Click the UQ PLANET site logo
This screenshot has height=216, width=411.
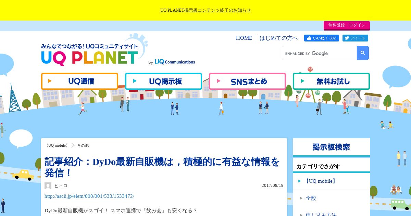point(90,54)
